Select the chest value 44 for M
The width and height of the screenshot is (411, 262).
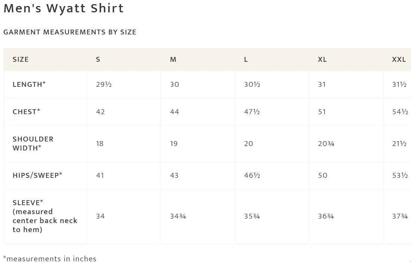pyautogui.click(x=174, y=112)
